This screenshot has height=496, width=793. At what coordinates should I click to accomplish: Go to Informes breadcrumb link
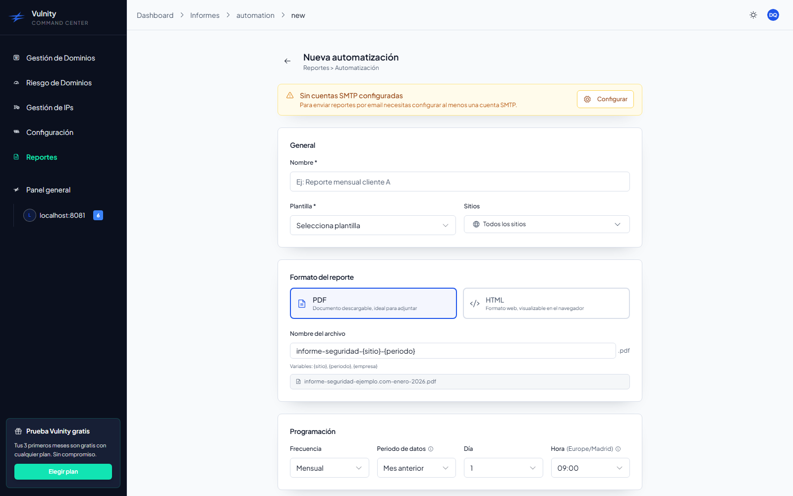205,15
